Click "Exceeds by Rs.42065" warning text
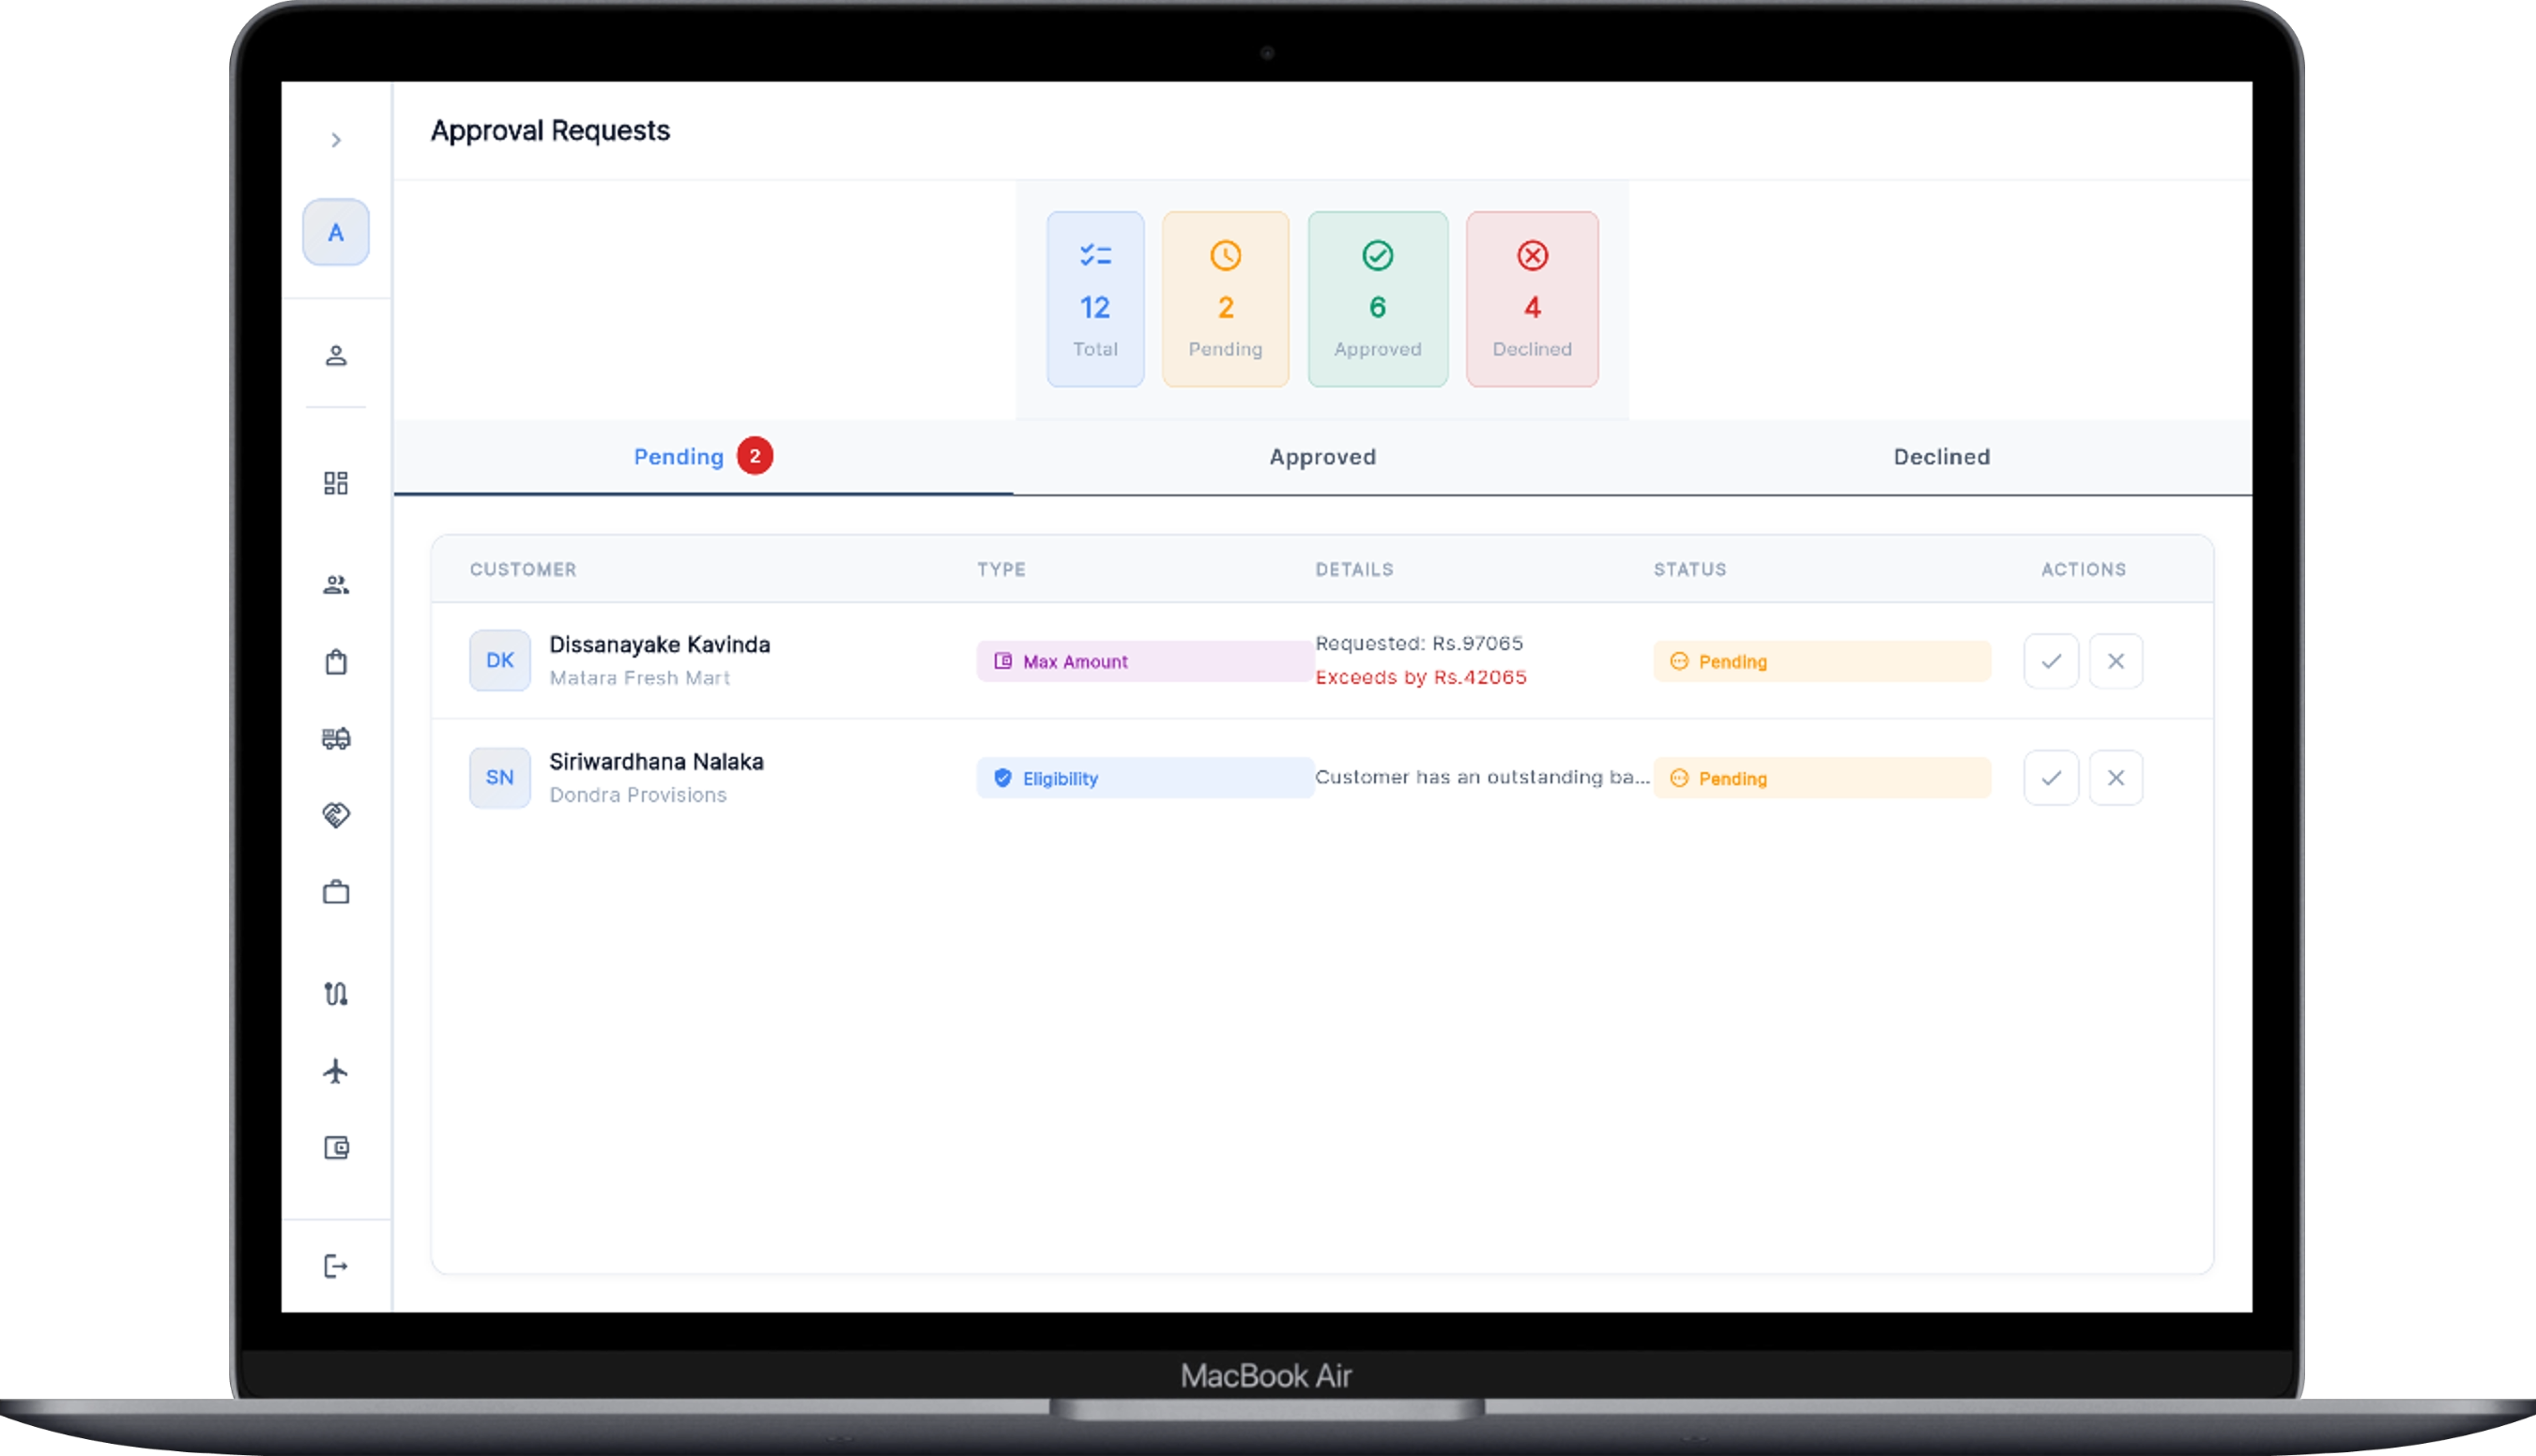 point(1421,677)
